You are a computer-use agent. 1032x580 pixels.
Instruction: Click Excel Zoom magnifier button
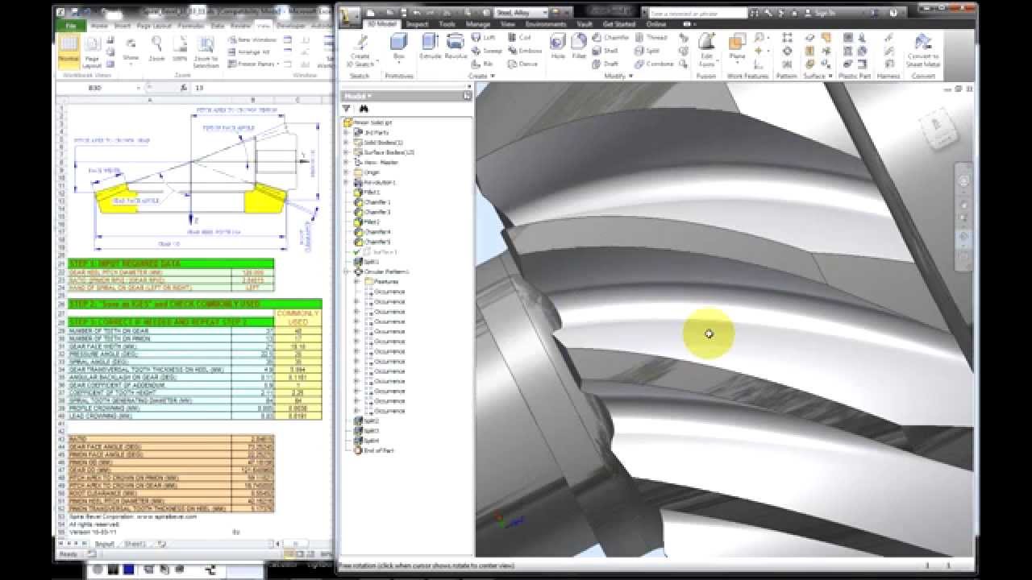(x=156, y=49)
